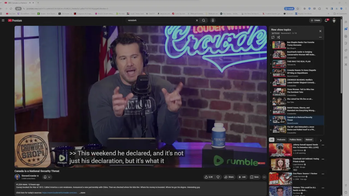
Task: Save the video to a playlist
Action: (254, 177)
